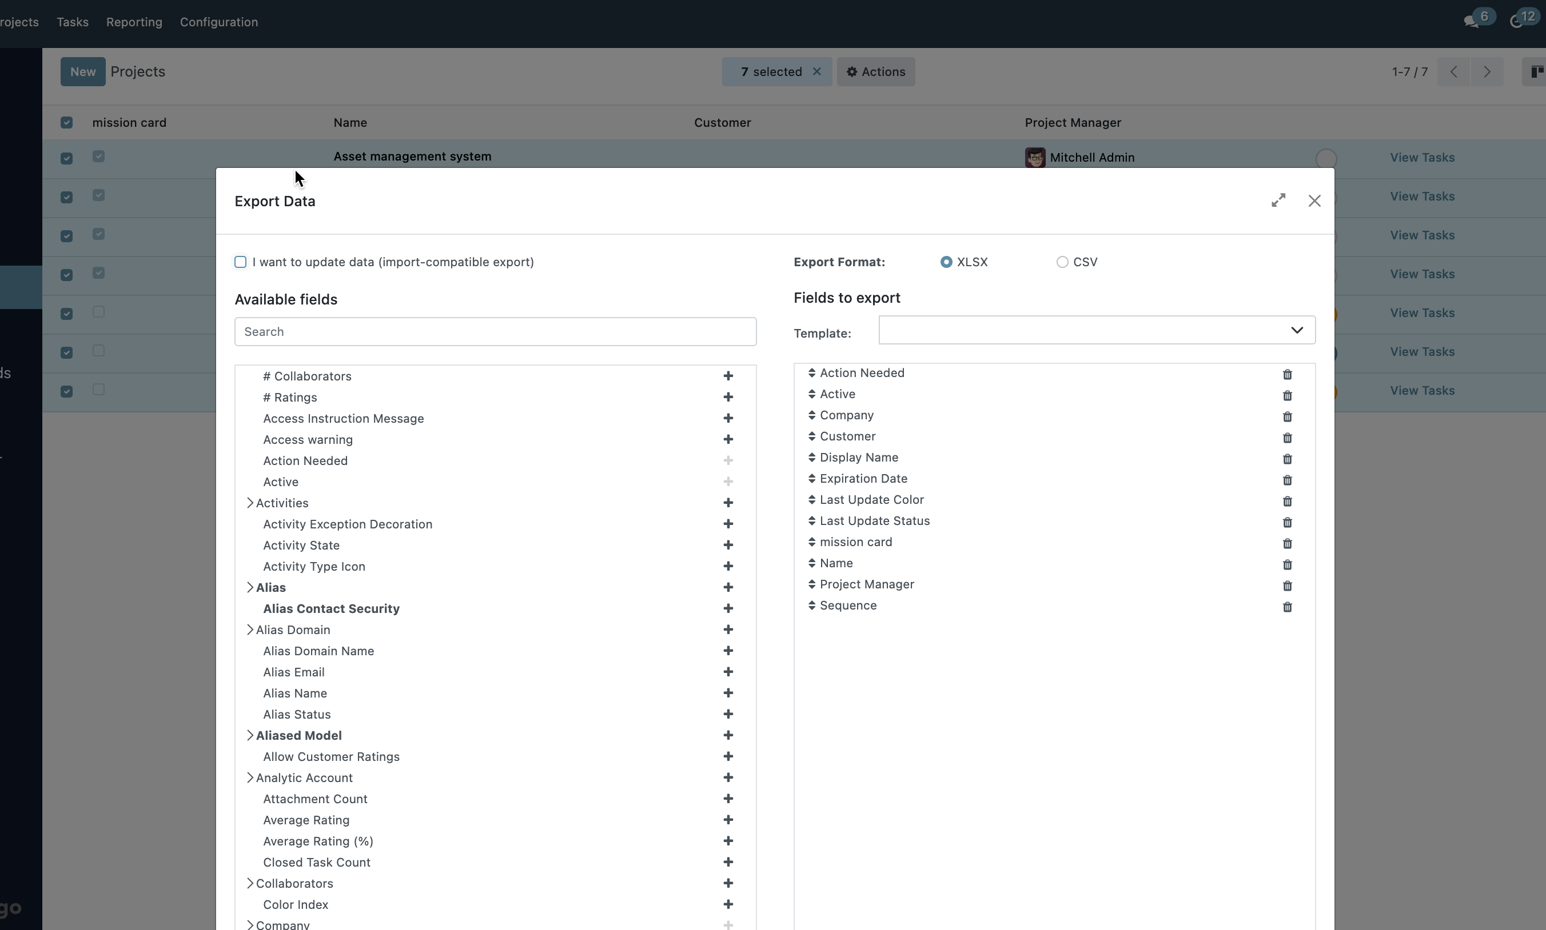The image size is (1546, 930).
Task: Expand the Analytic Account field node
Action: click(250, 777)
